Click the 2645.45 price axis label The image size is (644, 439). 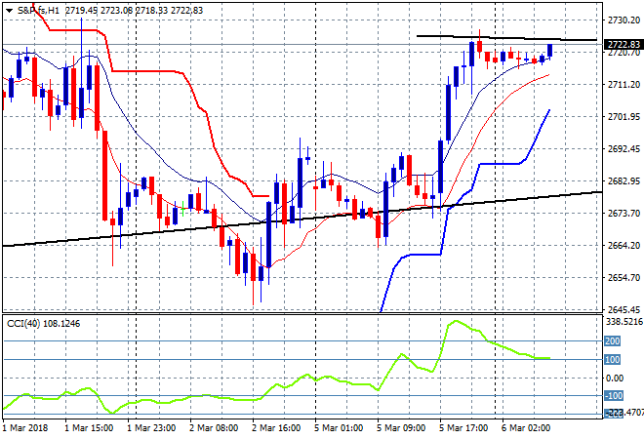pos(624,309)
